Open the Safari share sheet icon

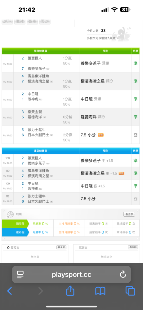[70, 291]
